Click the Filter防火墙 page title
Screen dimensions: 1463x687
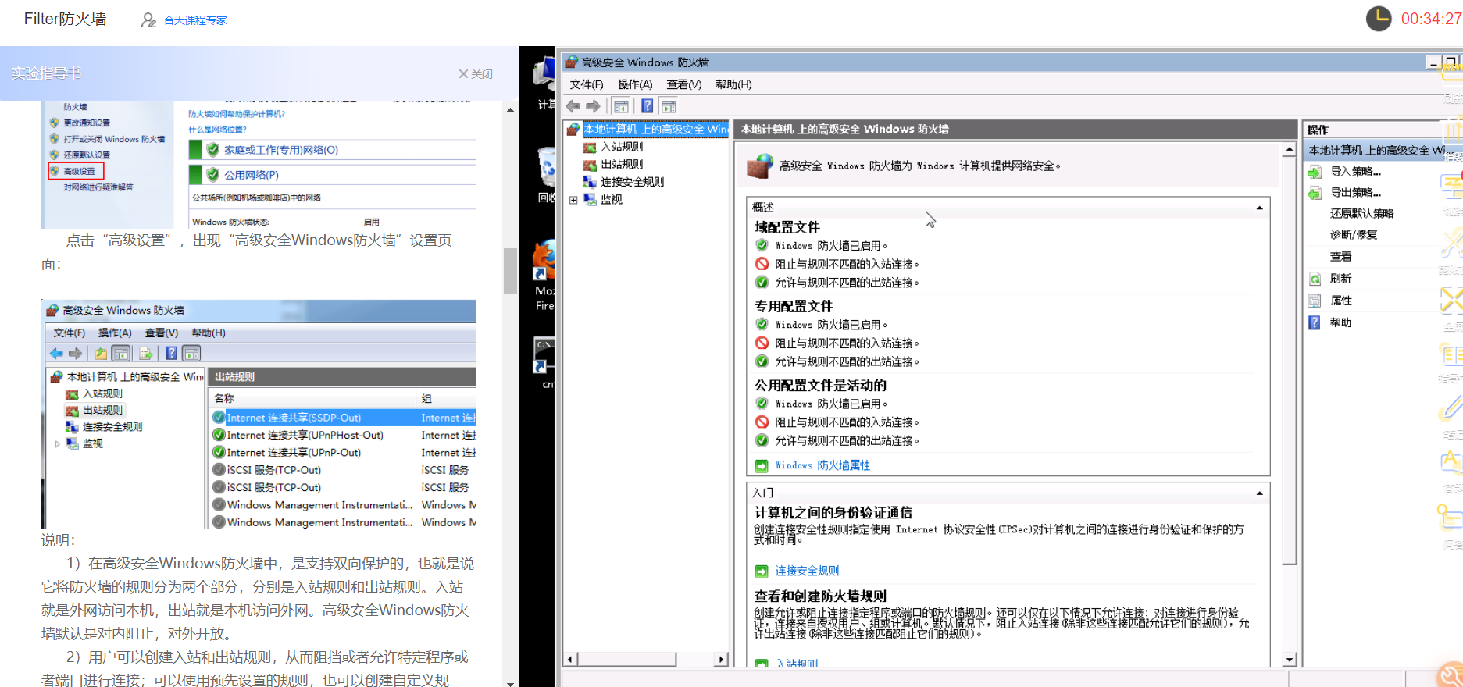65,19
